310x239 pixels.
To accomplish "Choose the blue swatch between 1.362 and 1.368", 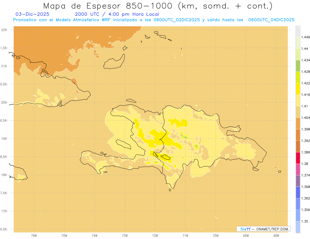I will click(298, 193).
